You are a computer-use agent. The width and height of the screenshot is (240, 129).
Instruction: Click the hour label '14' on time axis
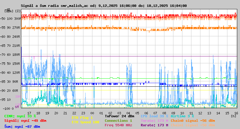tap(218, 113)
